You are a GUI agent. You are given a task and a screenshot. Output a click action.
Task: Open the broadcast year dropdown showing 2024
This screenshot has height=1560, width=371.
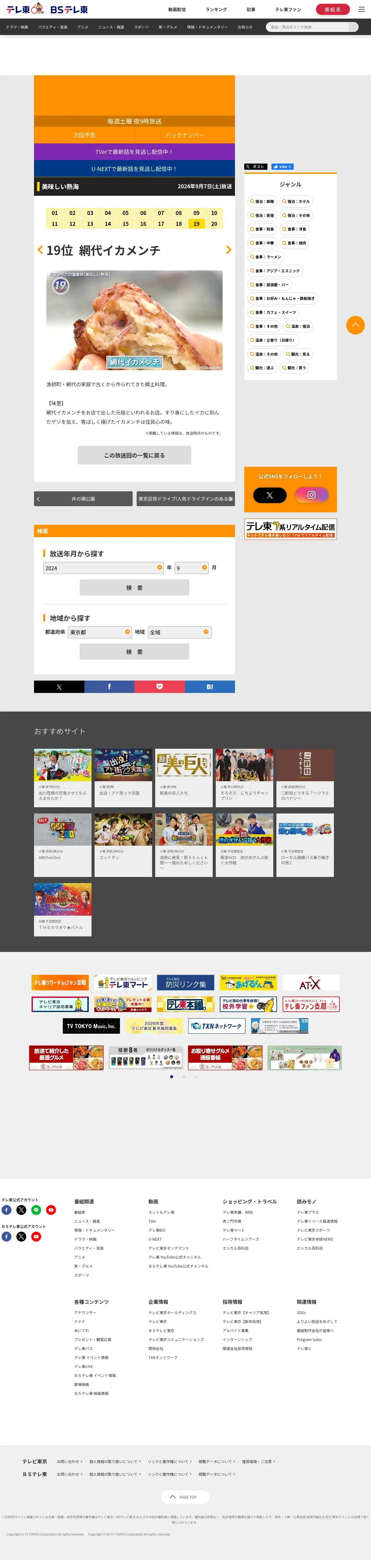click(x=103, y=567)
